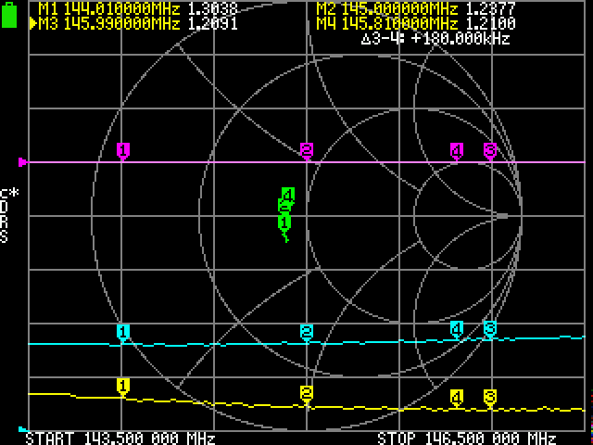Activate the M3 145.990 MHz marker readout
Image resolution: width=593 pixels, height=445 pixels.
tap(137, 23)
